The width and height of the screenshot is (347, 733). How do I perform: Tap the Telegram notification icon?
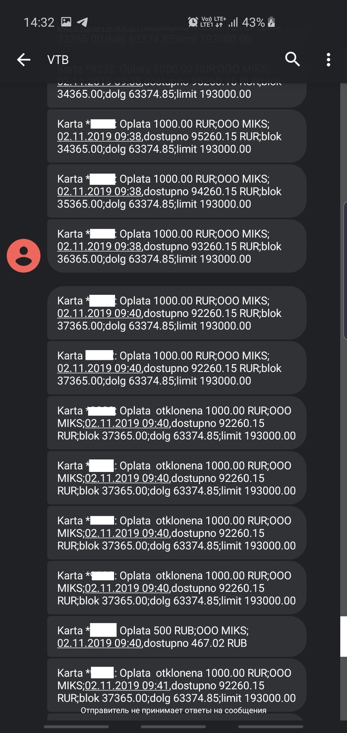[x=83, y=22]
